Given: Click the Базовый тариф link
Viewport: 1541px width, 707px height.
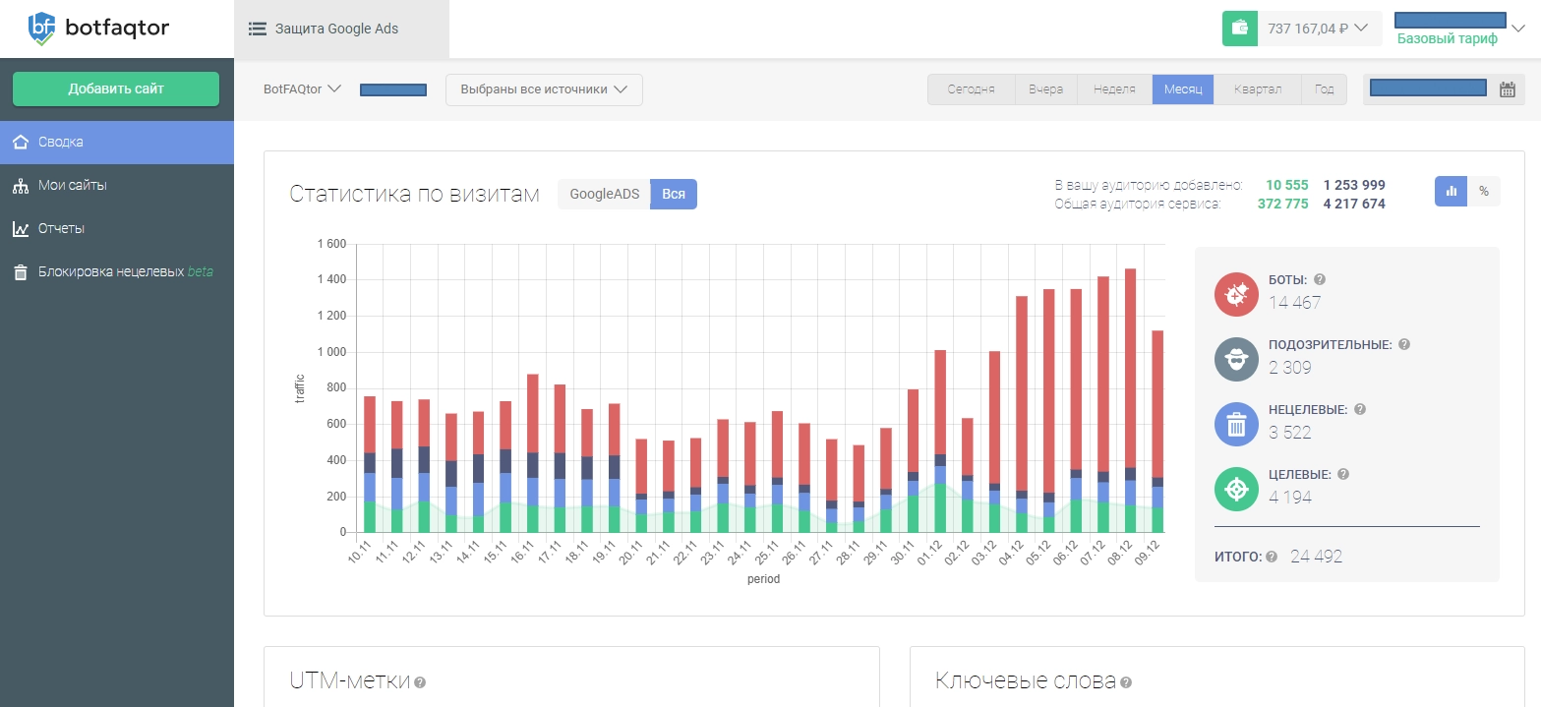Looking at the screenshot, I should (x=1447, y=39).
